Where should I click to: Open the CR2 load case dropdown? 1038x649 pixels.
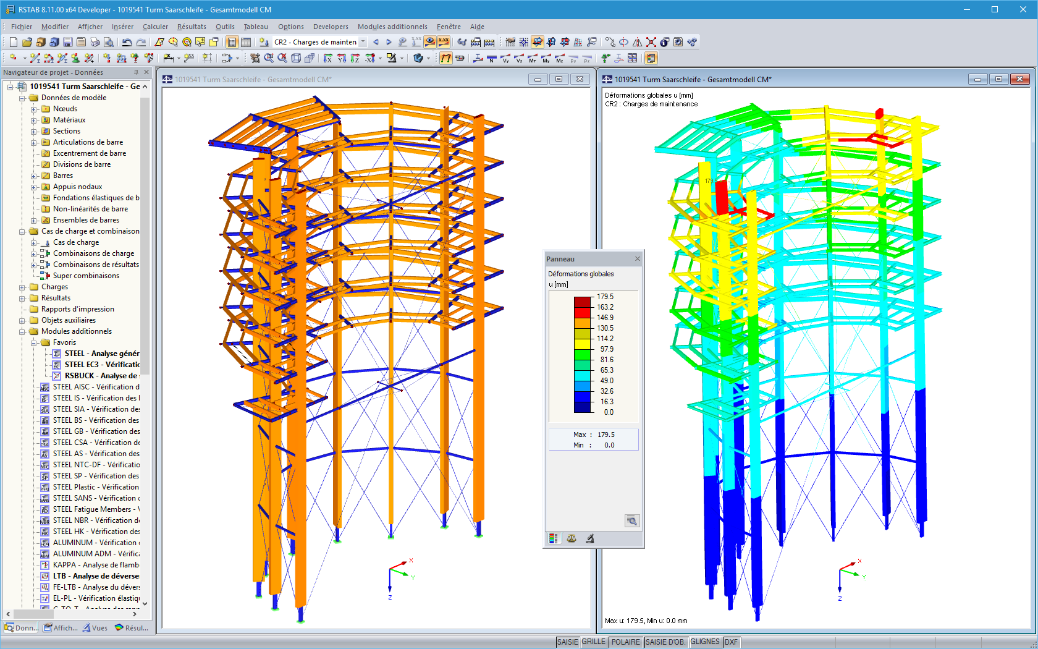click(363, 42)
